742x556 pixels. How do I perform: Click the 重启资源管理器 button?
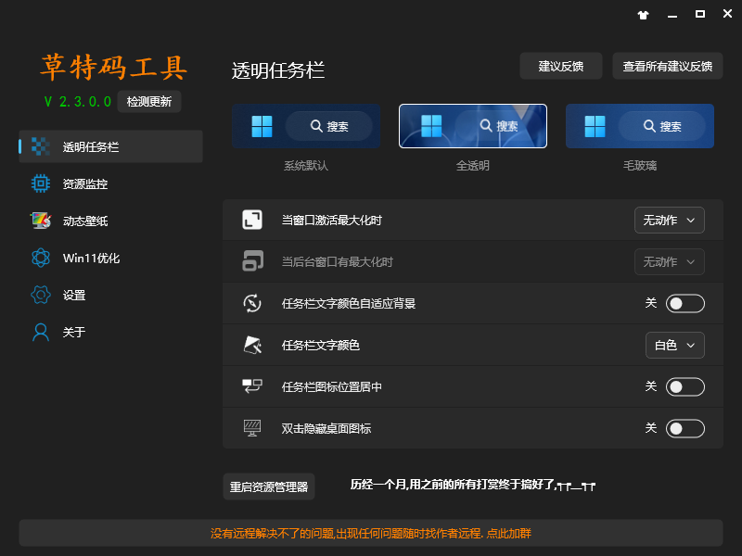[269, 486]
